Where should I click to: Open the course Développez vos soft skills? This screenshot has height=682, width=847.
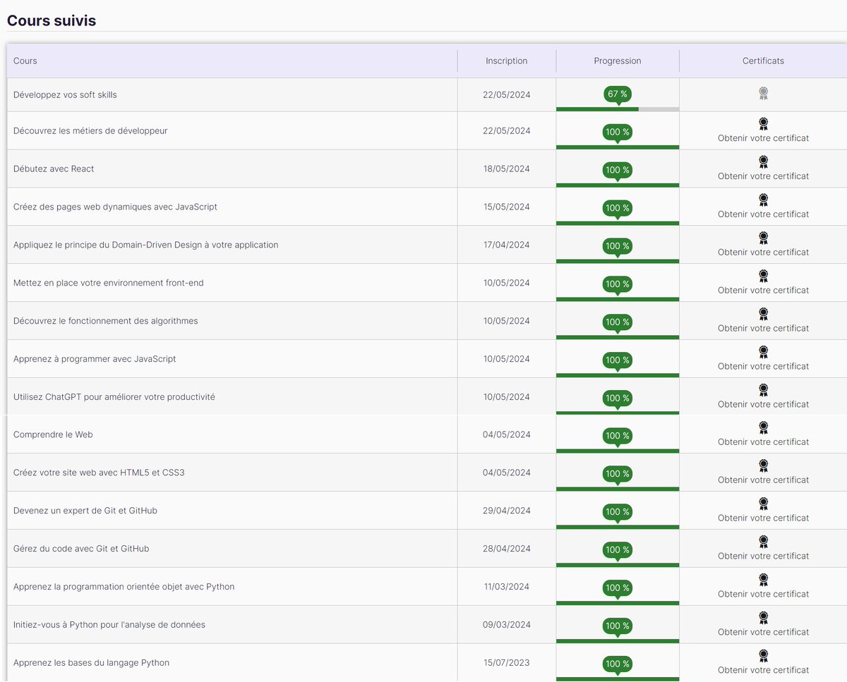coord(65,95)
